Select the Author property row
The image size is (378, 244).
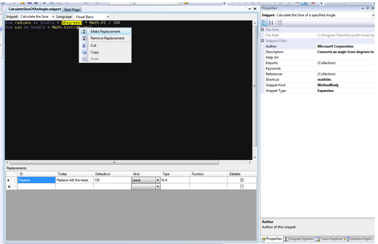320,46
